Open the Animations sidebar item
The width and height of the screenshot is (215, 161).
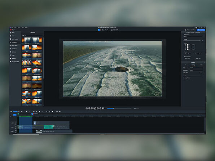pyautogui.click(x=15, y=49)
